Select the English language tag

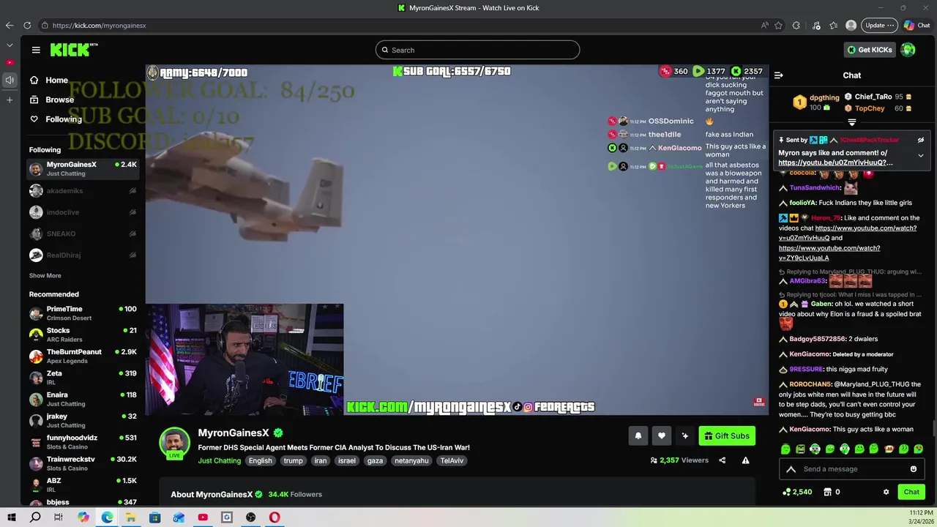[x=260, y=460]
